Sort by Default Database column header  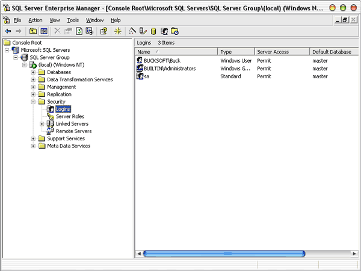point(334,52)
